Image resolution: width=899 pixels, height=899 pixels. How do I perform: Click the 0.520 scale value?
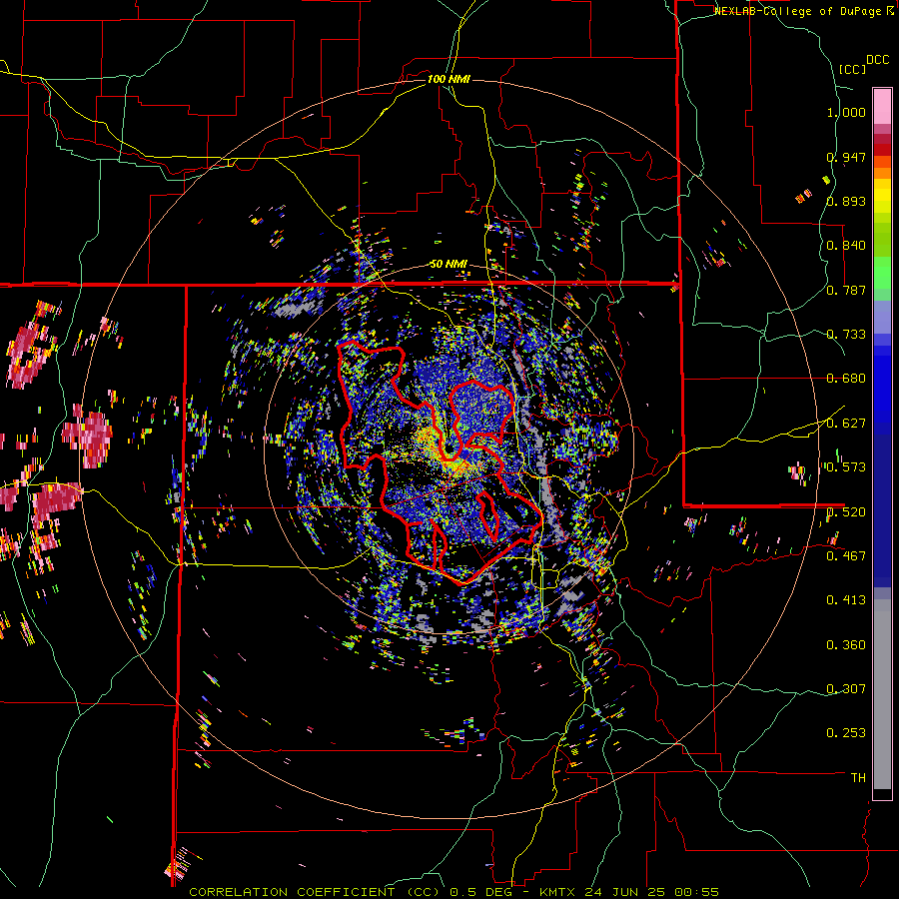pos(846,511)
